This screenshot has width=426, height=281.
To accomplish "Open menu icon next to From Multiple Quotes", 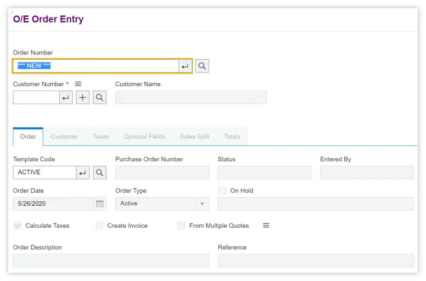I will [x=266, y=226].
